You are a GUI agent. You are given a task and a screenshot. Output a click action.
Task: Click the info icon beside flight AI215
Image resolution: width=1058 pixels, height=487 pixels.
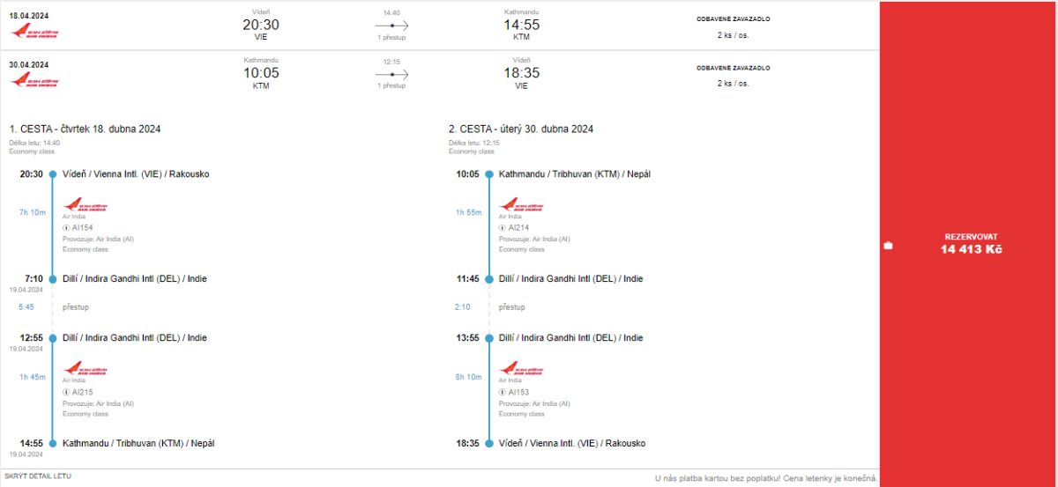66,392
